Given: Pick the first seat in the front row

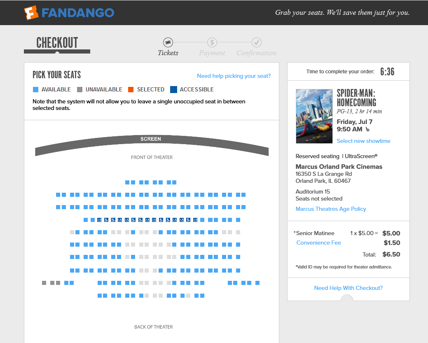Looking at the screenshot, I should tap(127, 182).
